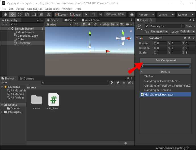Select the Rect tool
Screen dimensions: 196x150
[x=34, y=15]
